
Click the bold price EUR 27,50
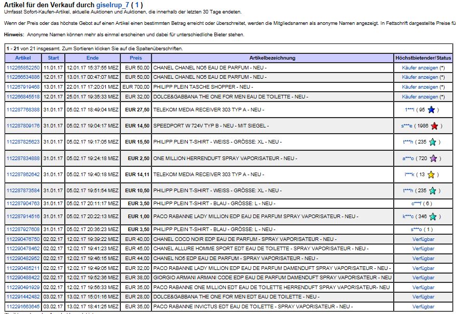(137, 110)
